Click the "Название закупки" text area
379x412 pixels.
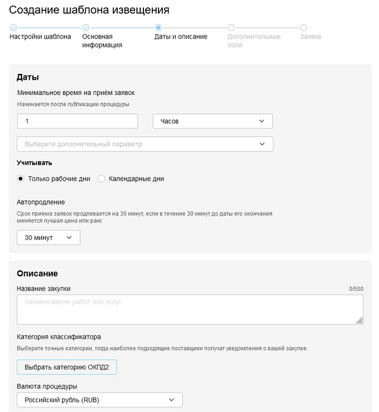(x=189, y=310)
